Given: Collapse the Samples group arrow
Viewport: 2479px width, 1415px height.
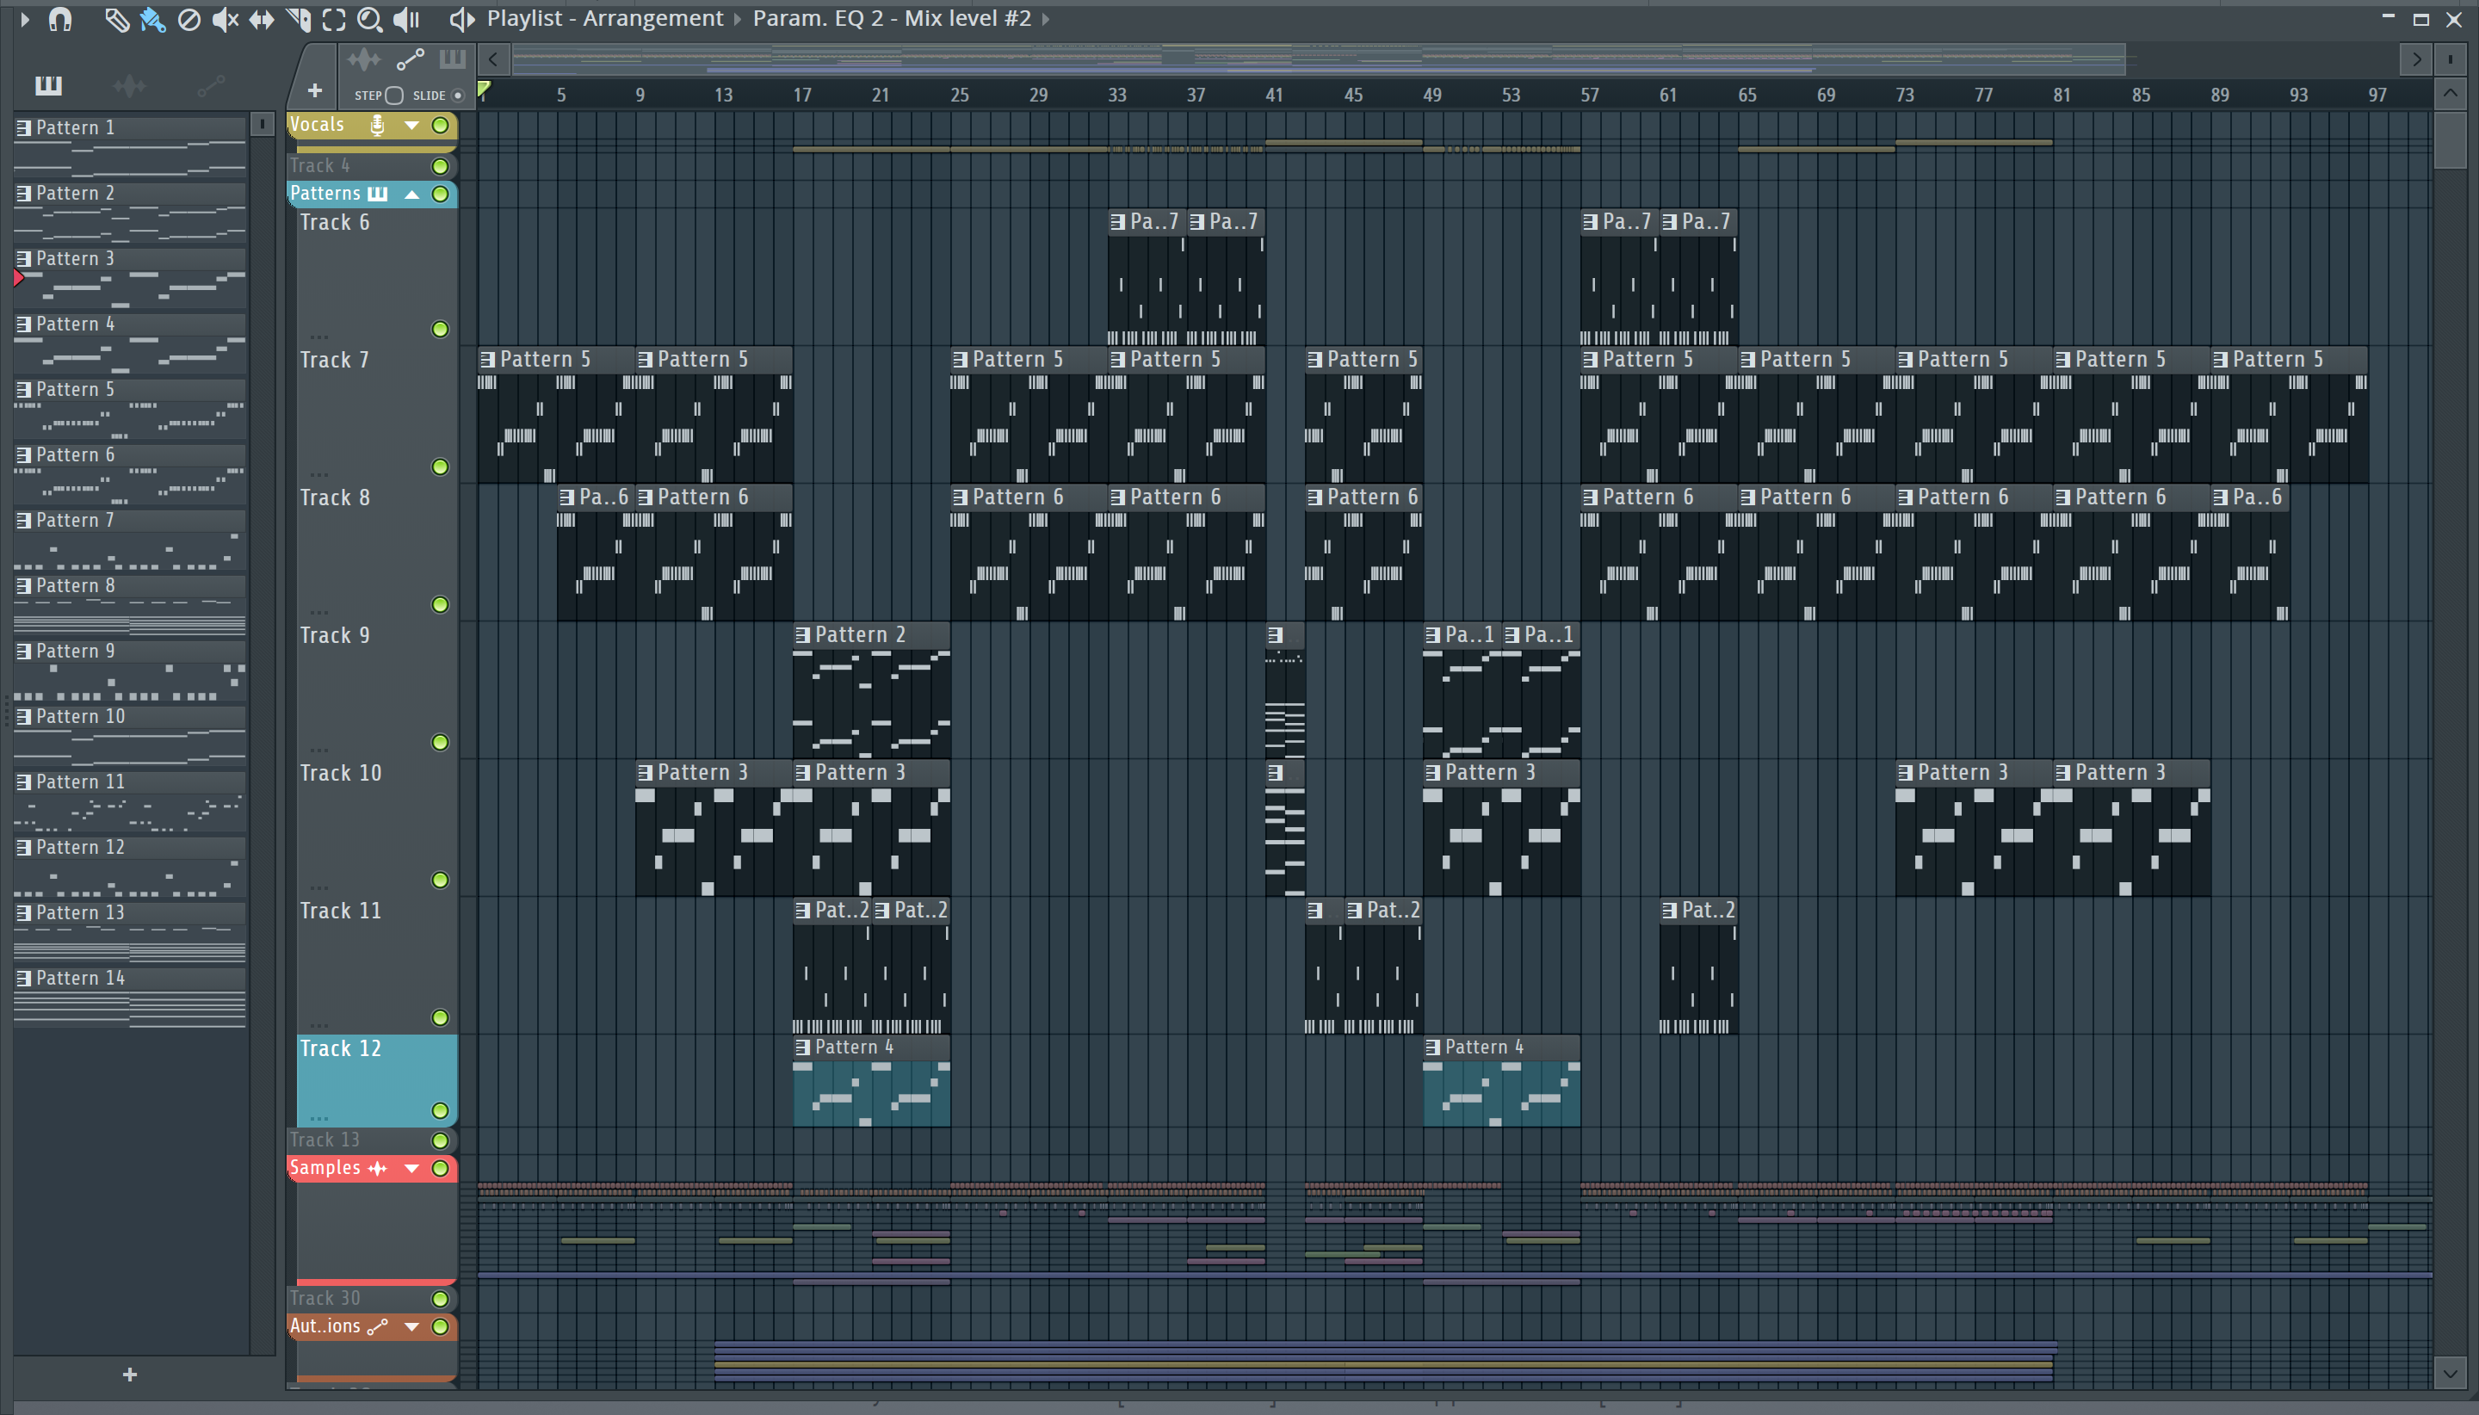Looking at the screenshot, I should (x=412, y=1168).
